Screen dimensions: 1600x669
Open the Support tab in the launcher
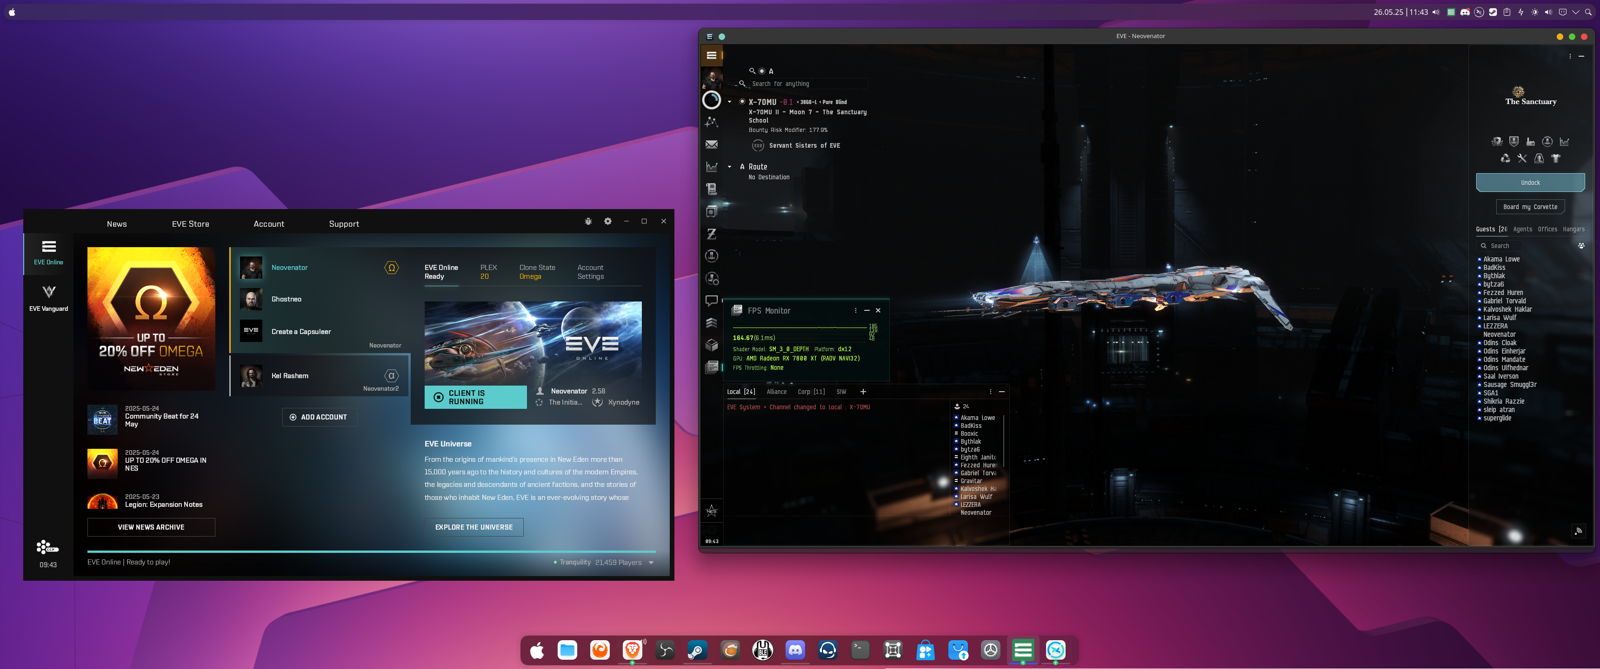click(x=343, y=224)
